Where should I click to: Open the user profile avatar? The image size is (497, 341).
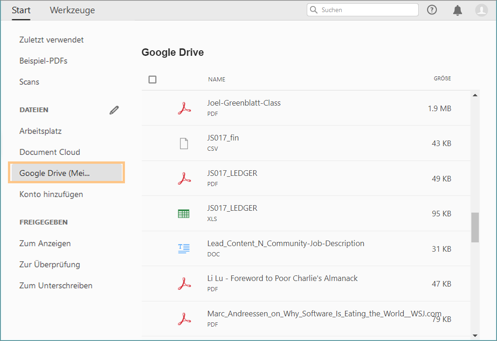tap(482, 10)
